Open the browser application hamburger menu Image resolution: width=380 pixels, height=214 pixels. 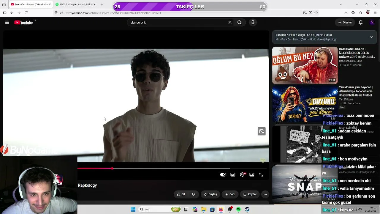(376, 13)
